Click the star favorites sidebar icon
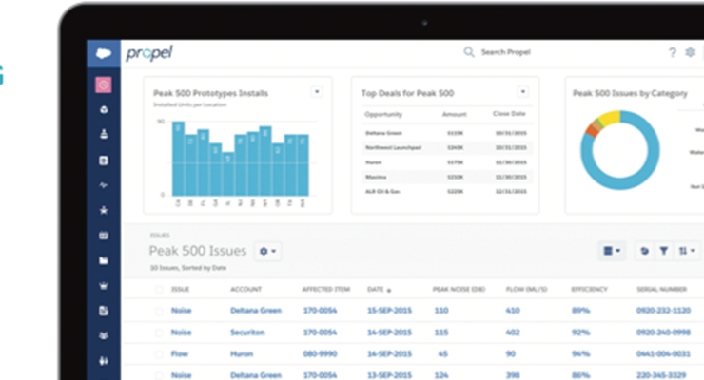704x380 pixels. point(104,210)
